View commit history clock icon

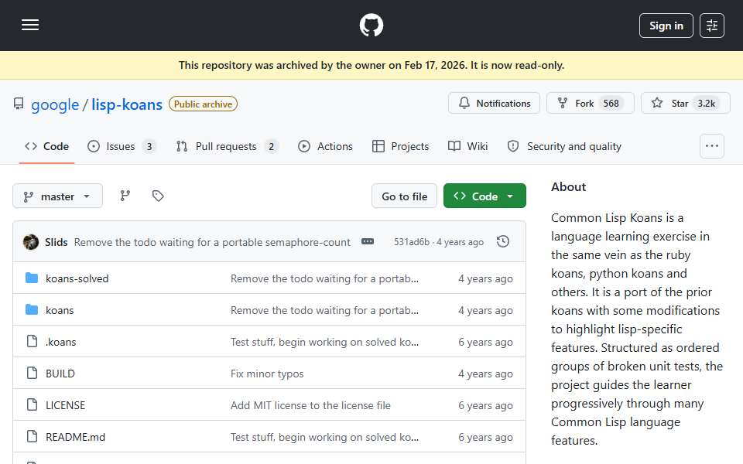(503, 241)
